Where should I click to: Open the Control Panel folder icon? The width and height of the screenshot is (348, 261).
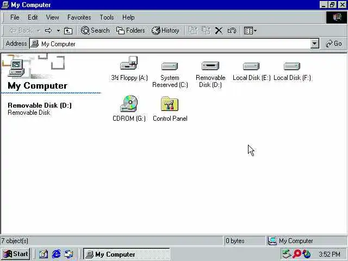[x=170, y=103]
